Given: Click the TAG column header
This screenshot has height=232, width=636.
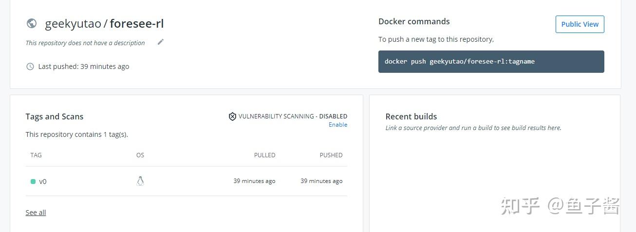Looking at the screenshot, I should [36, 155].
